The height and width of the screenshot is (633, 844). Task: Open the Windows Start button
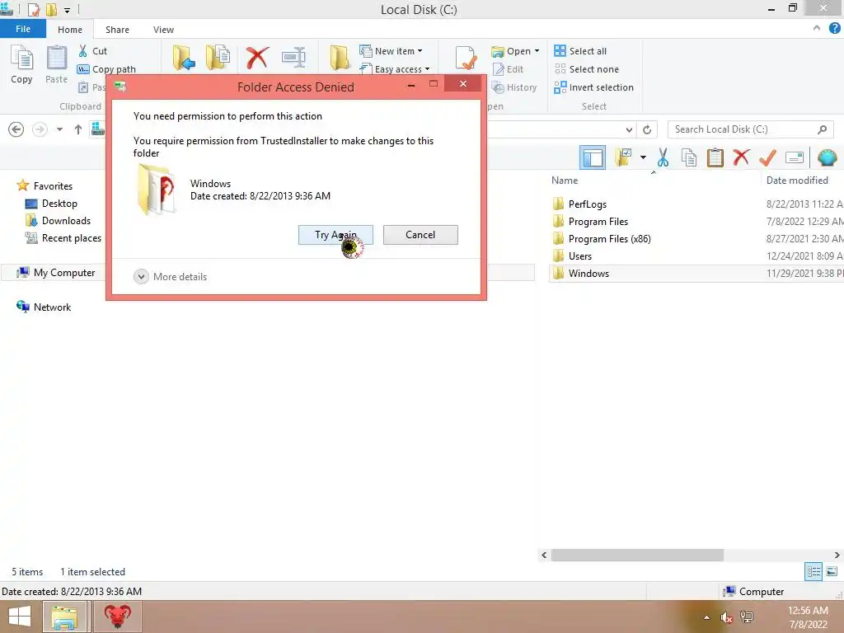click(20, 617)
